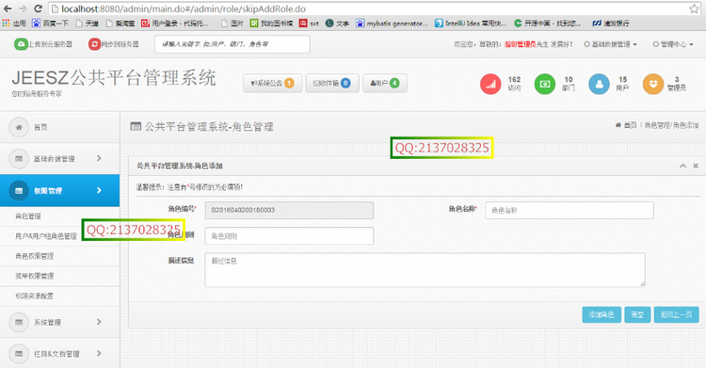Image resolution: width=706 pixels, height=368 pixels.
Task: Click the round icon beside 权限管理
Action: 19,190
